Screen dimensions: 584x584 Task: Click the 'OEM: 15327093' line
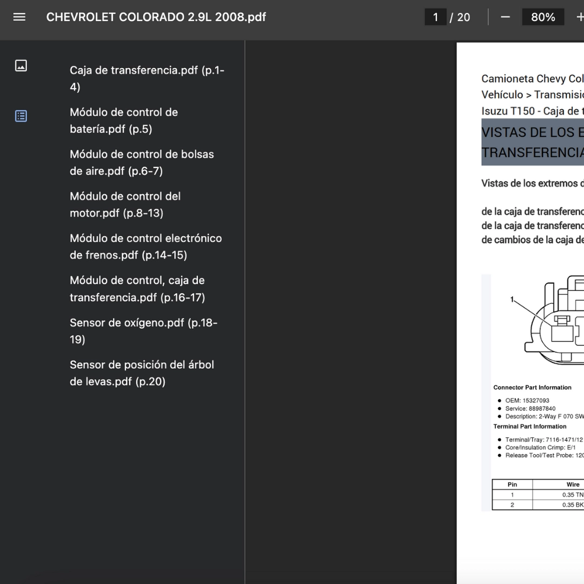pos(527,400)
